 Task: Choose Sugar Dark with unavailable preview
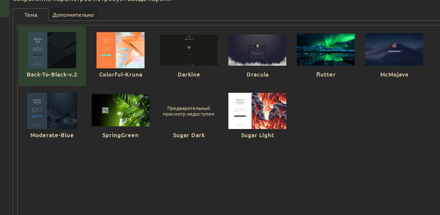pyautogui.click(x=189, y=111)
